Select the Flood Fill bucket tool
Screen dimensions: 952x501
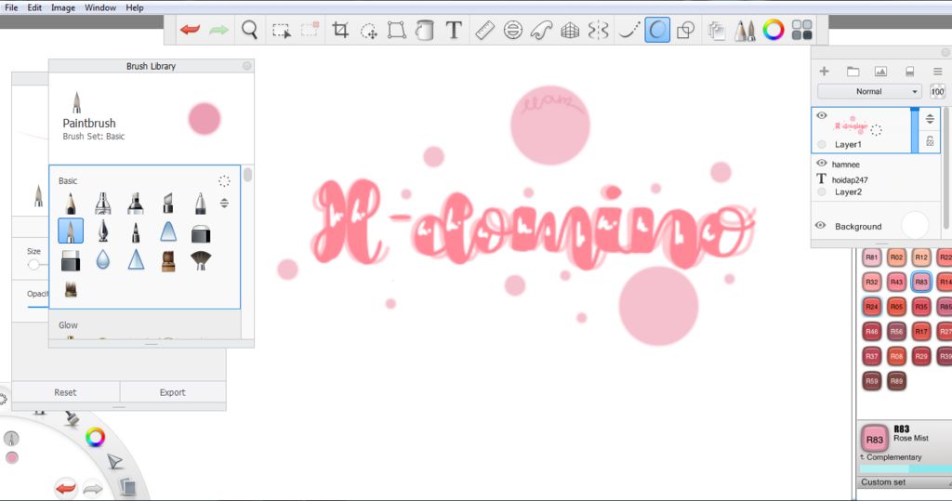tap(425, 30)
